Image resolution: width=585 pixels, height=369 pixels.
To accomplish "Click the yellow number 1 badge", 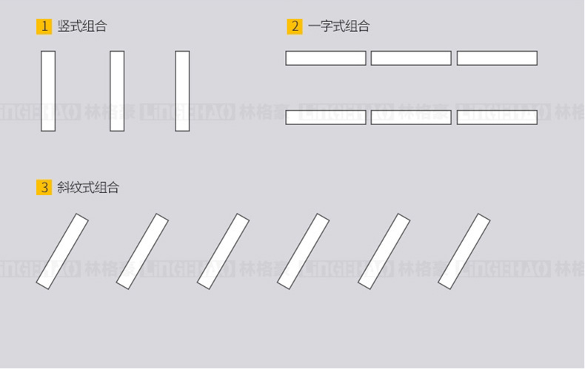I will pyautogui.click(x=44, y=27).
